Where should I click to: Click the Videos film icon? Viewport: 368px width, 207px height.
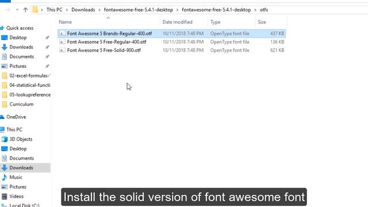(x=5, y=196)
